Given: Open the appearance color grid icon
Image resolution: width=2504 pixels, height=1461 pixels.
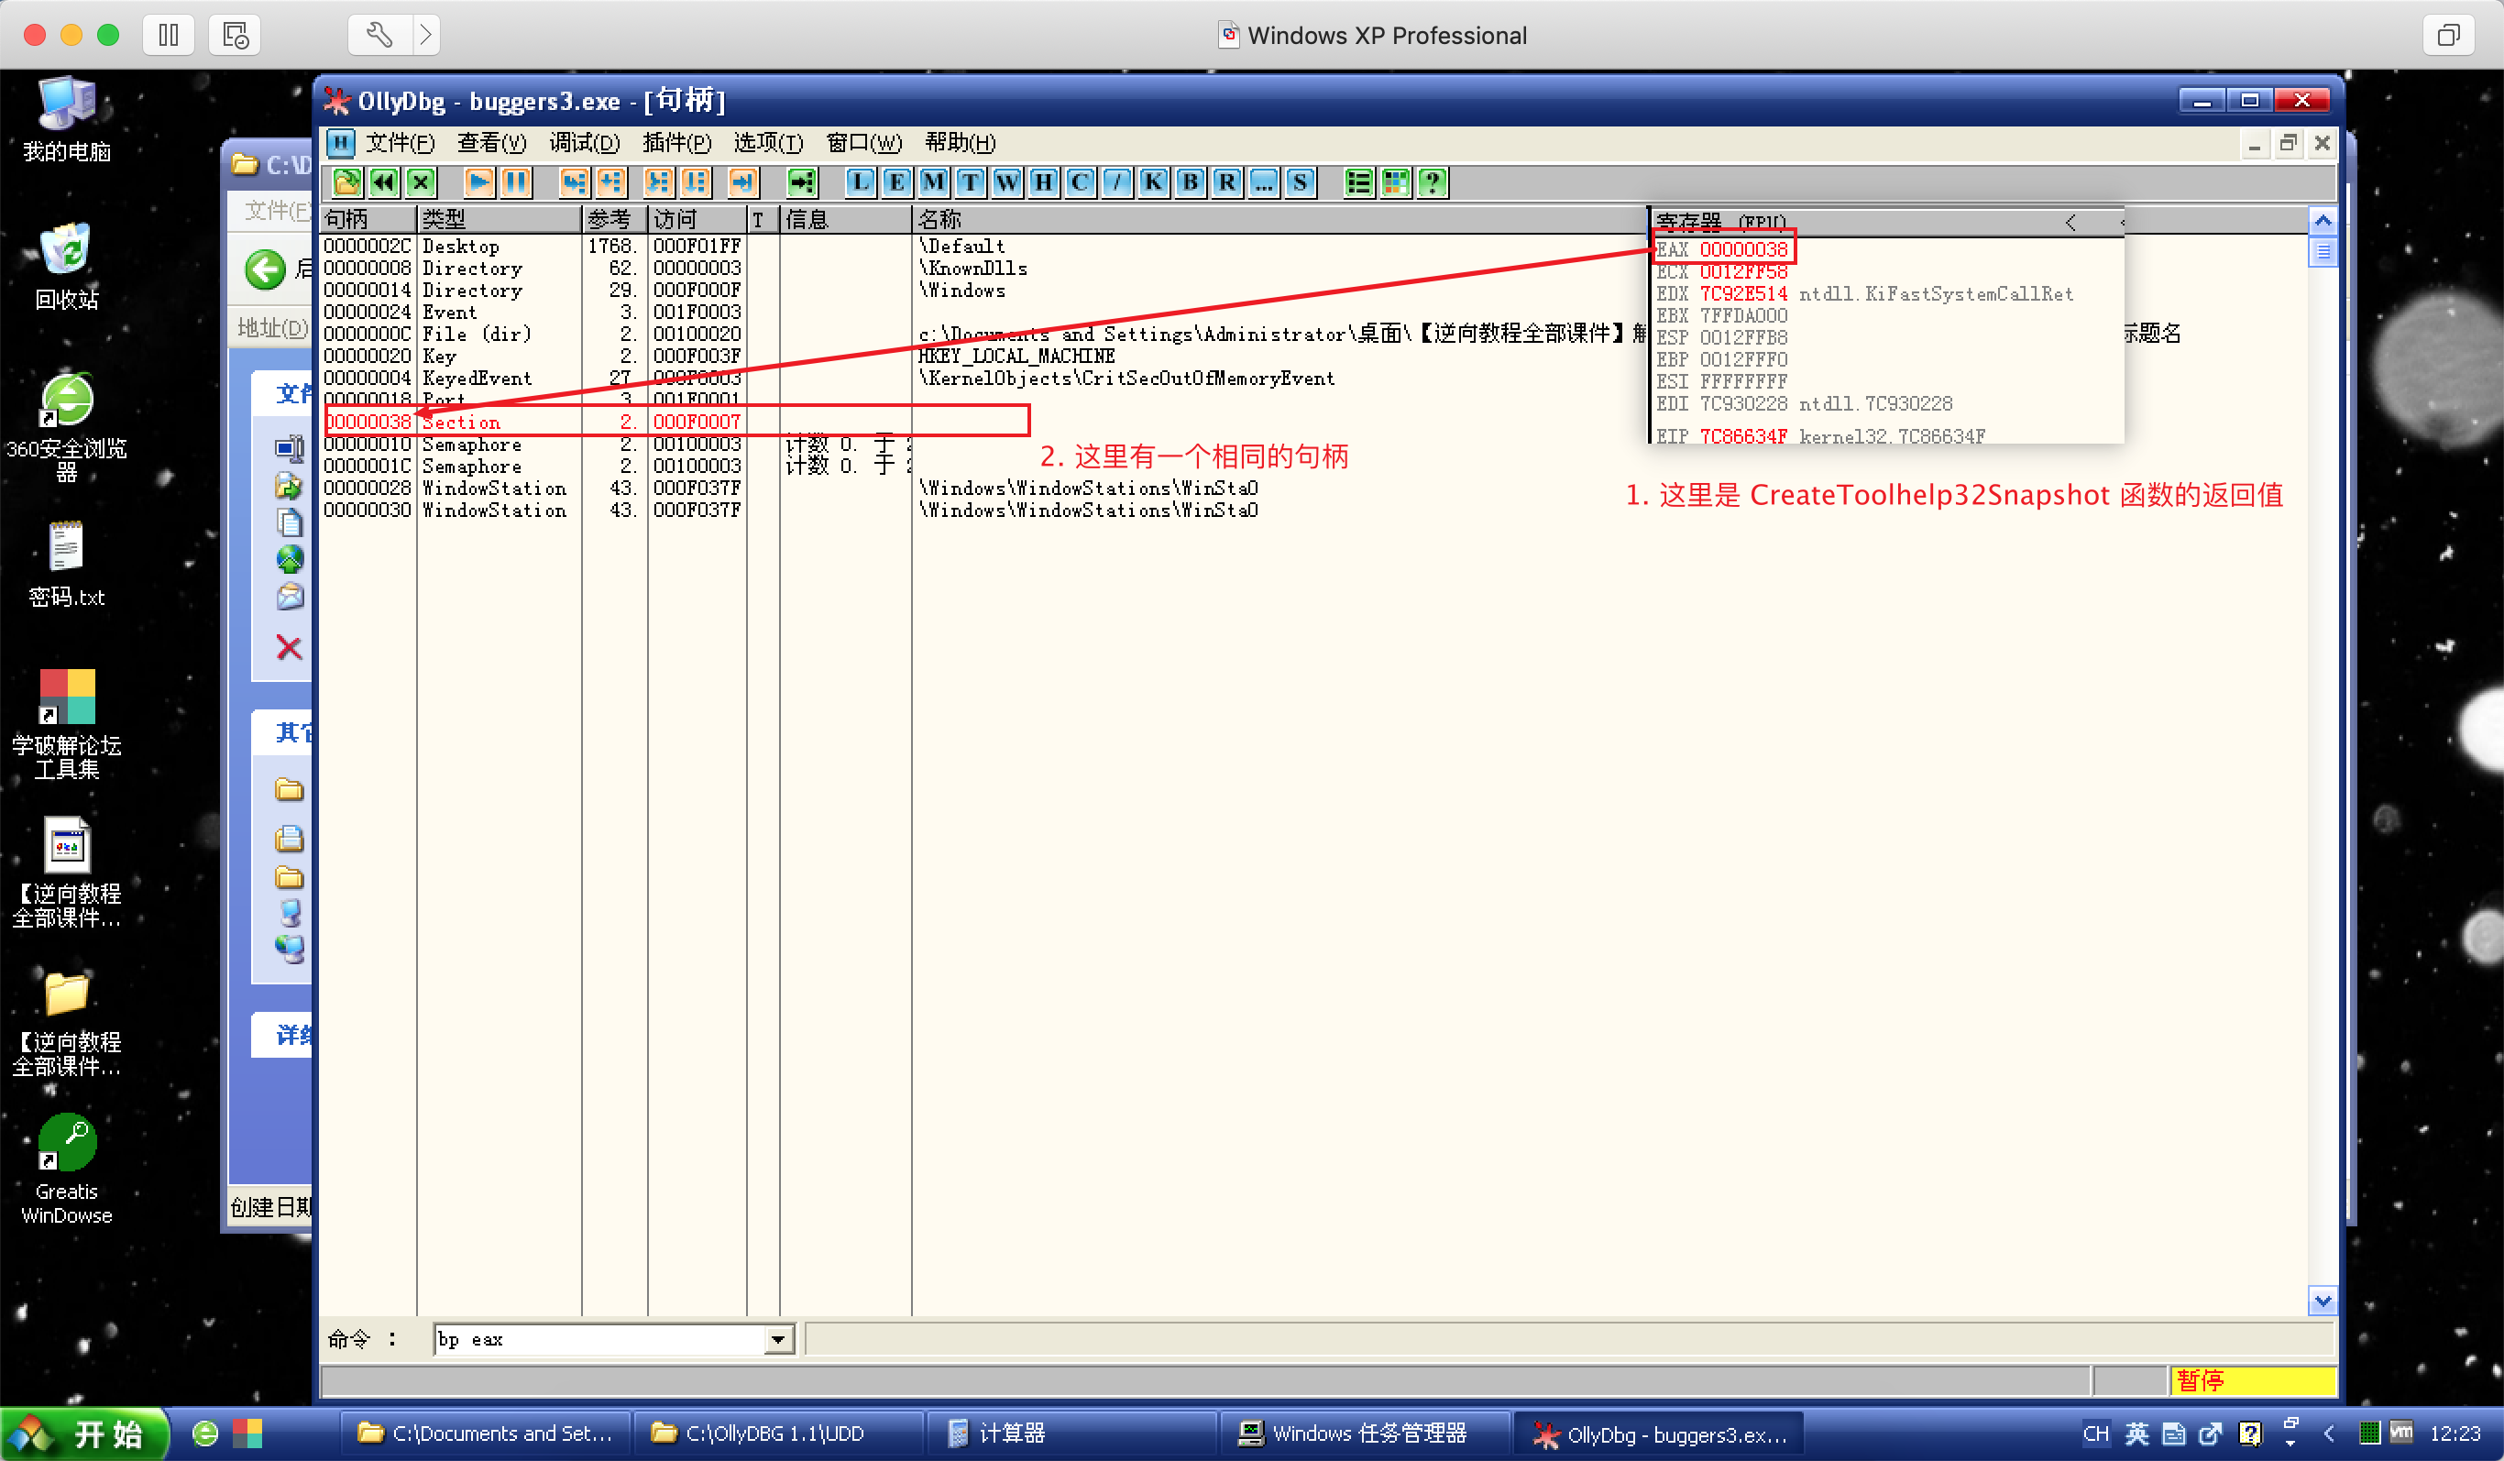Looking at the screenshot, I should pos(1395,181).
